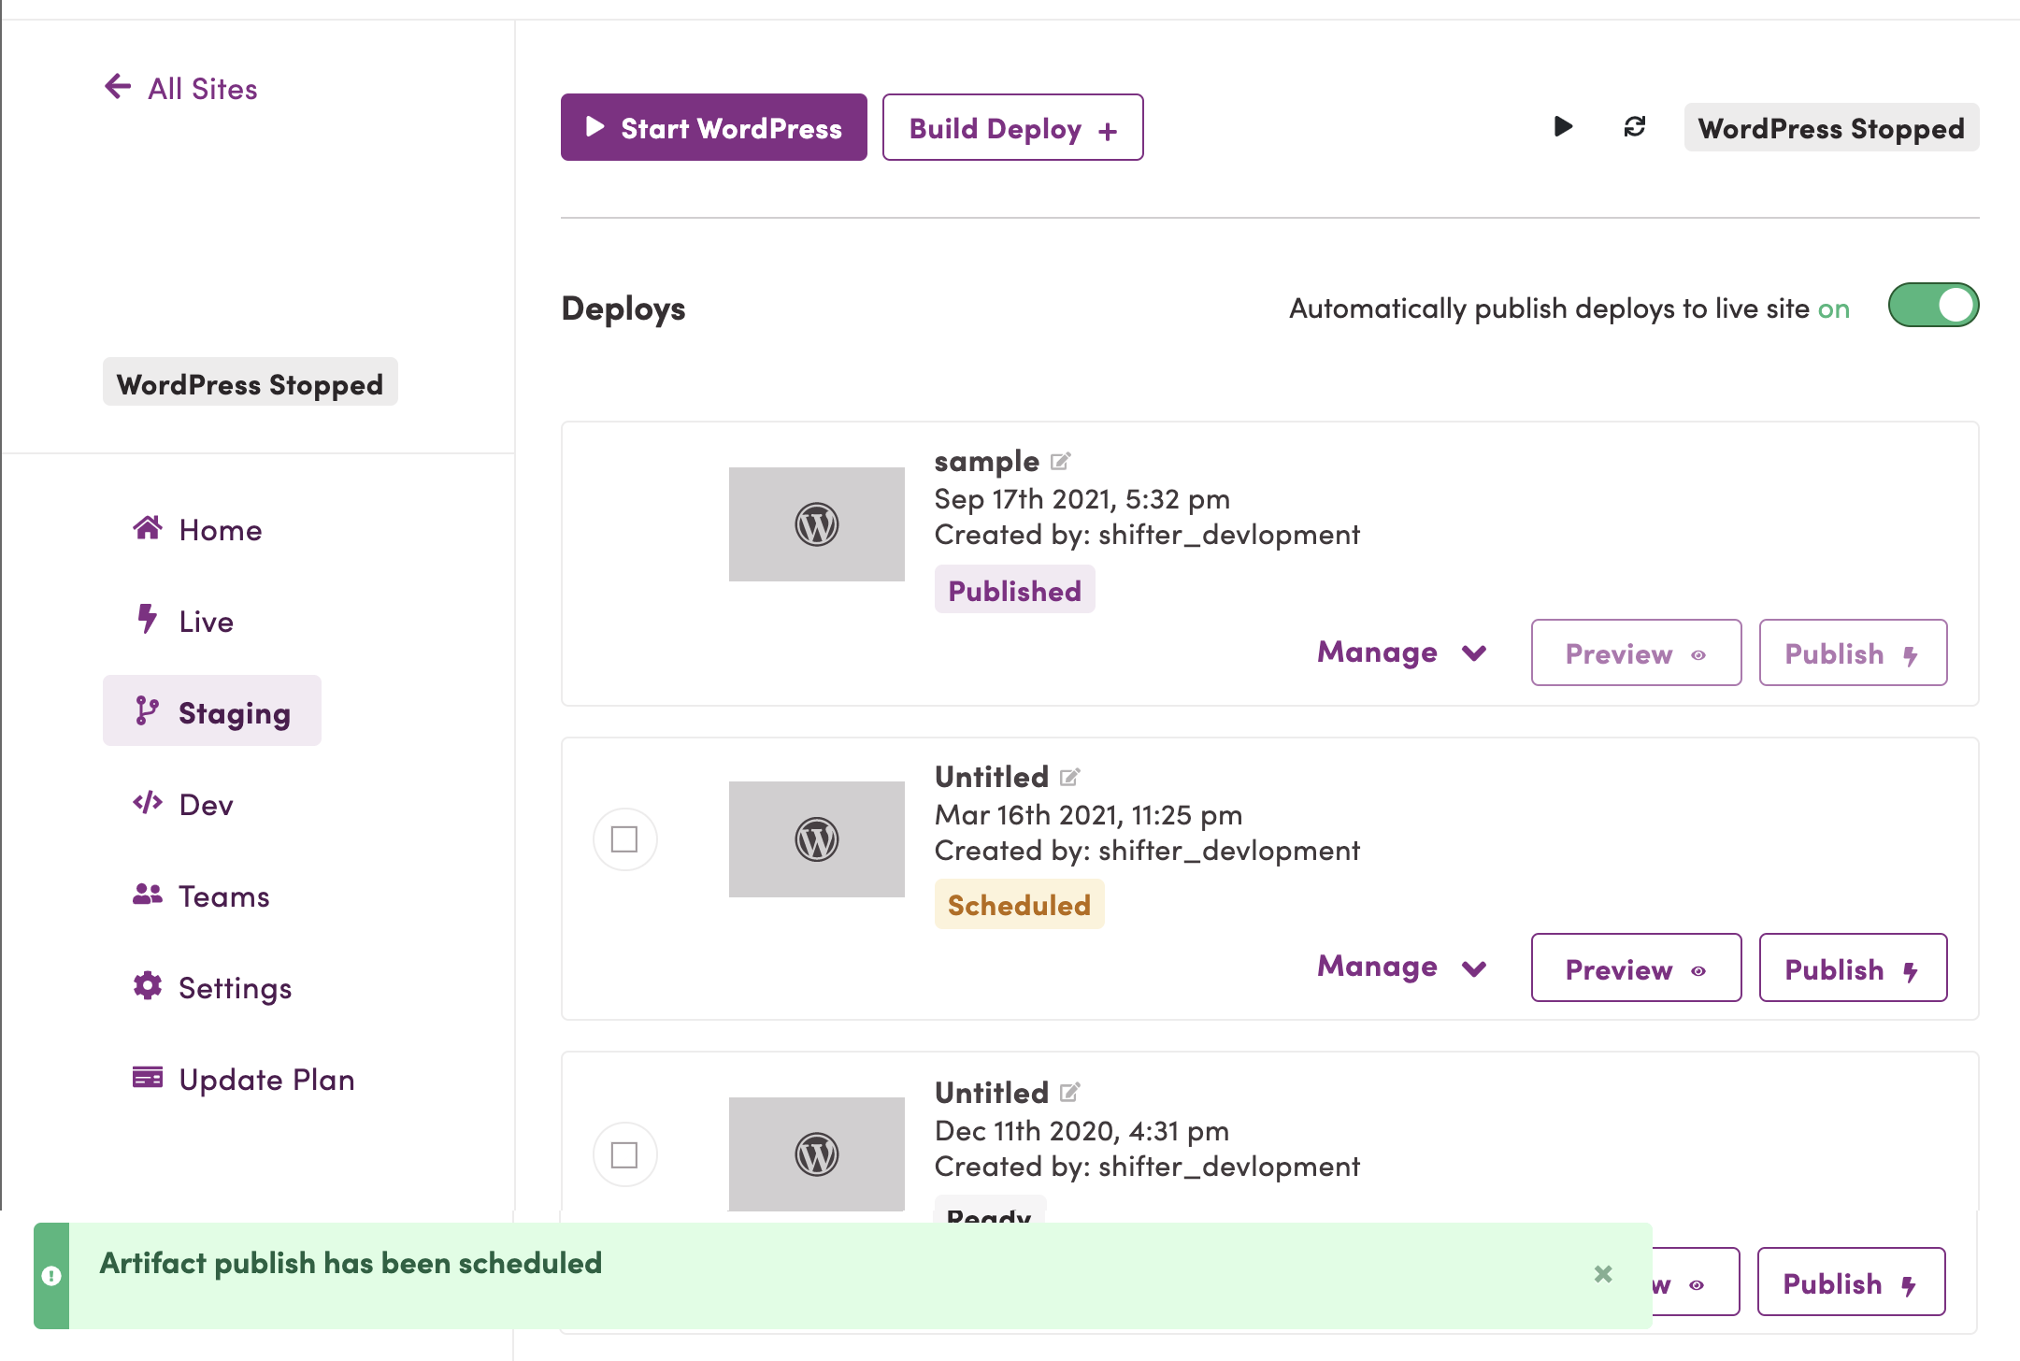The image size is (2020, 1361).
Task: Click 'Artifact publish has been scheduled' message
Action: (351, 1263)
